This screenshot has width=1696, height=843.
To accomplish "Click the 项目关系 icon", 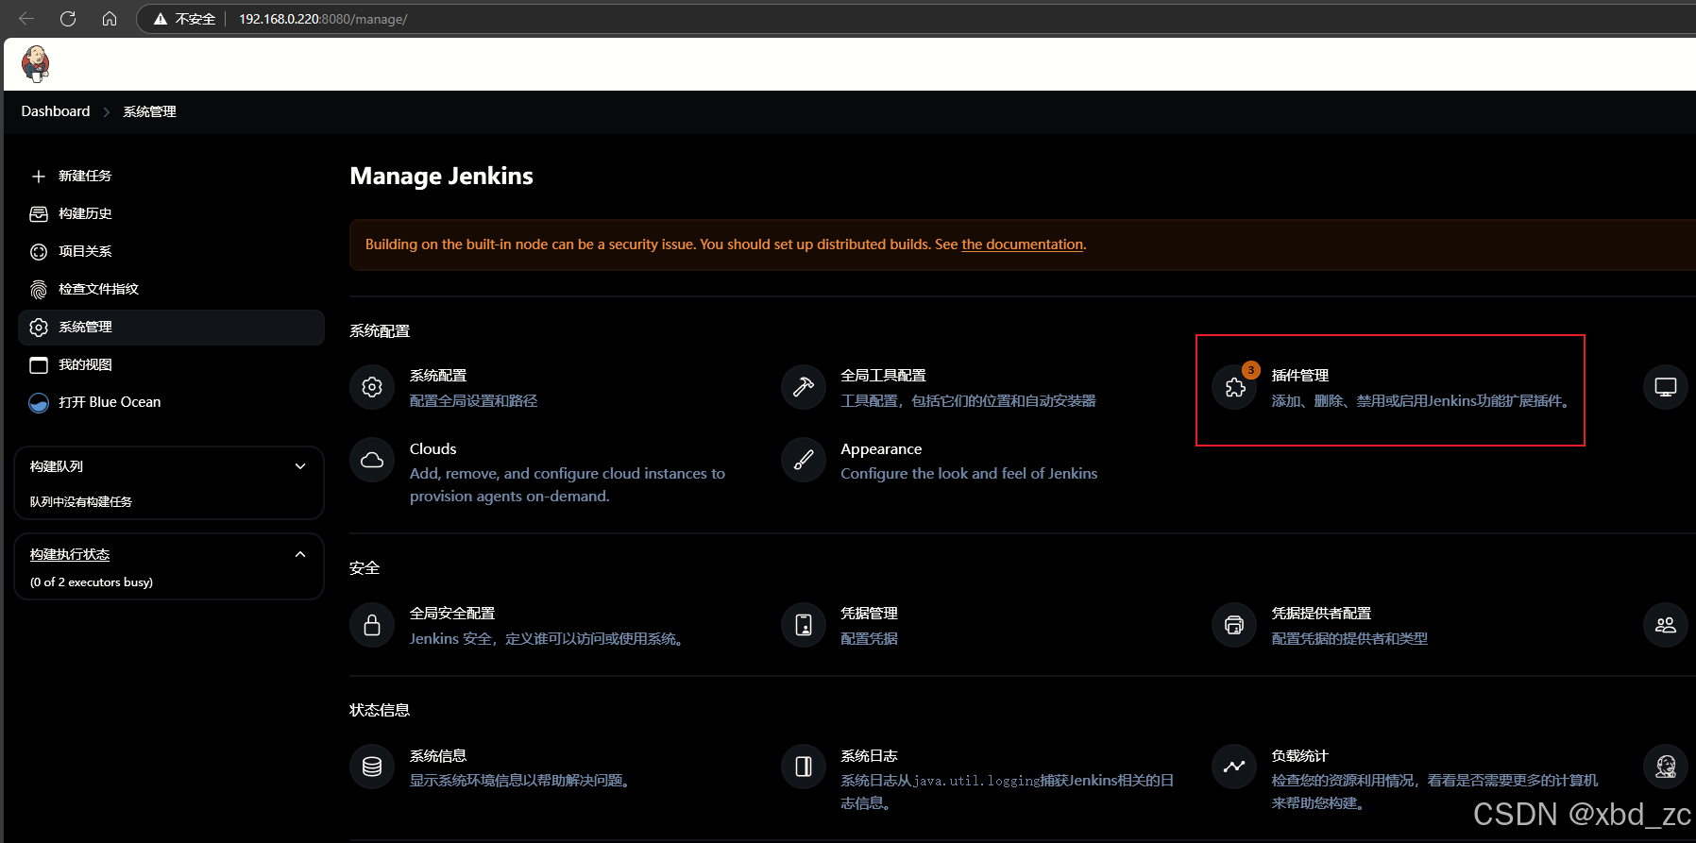I will (x=39, y=252).
